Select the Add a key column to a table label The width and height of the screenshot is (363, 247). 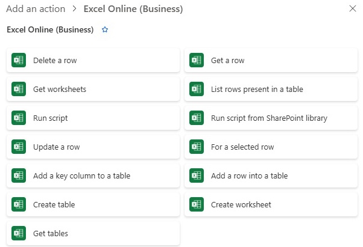coord(82,175)
